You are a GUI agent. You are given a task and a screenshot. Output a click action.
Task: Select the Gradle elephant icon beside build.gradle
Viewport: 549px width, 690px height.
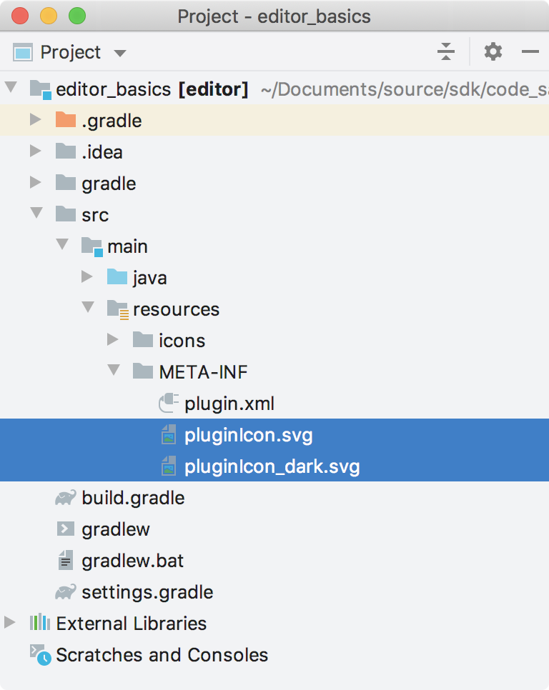64,497
